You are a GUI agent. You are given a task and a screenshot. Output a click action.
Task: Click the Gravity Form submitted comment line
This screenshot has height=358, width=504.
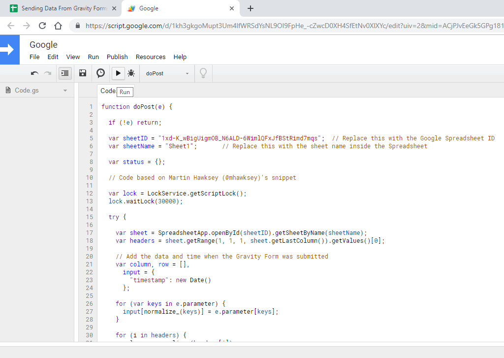[222, 257]
